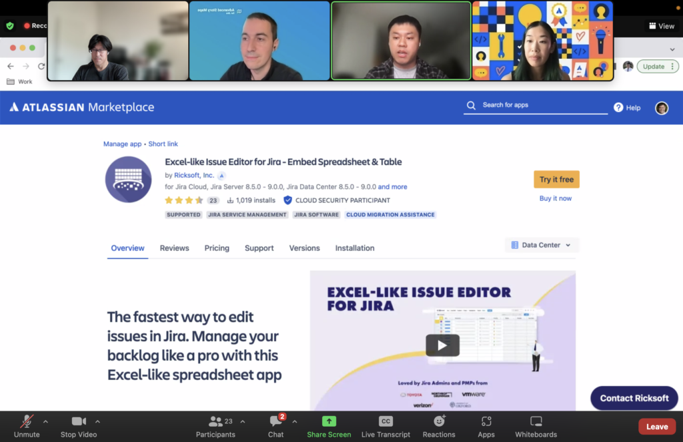The image size is (683, 442).
Task: Open the Chat panel icon
Action: pyautogui.click(x=275, y=422)
